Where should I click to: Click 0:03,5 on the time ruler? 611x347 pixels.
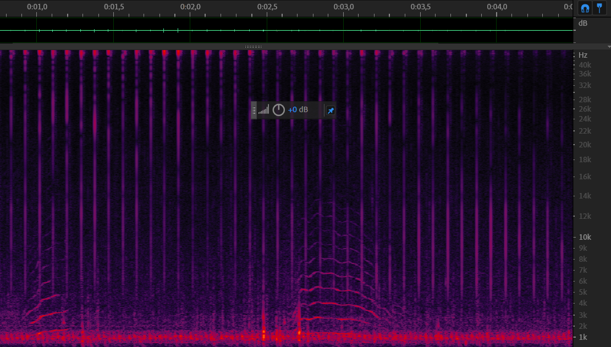click(421, 7)
